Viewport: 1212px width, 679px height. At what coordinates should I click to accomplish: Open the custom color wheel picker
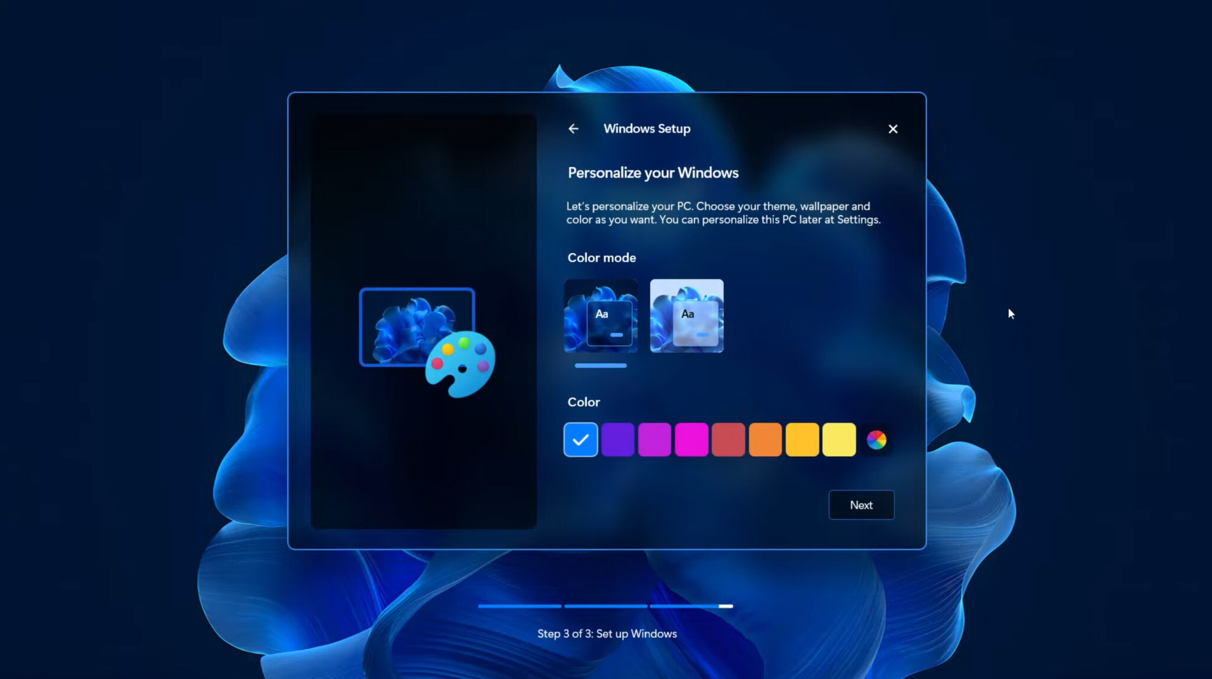(x=875, y=439)
